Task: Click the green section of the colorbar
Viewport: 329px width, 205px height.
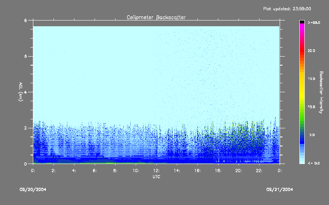Action: (302, 115)
